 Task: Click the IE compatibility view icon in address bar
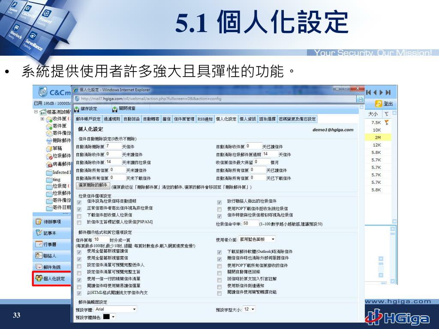(x=361, y=99)
